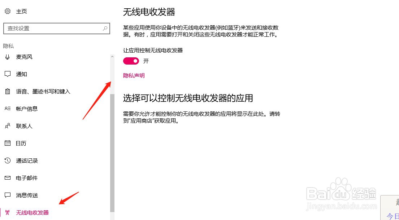Click the messaging chat icon
Screen dimensions: 399x220
tap(8, 195)
